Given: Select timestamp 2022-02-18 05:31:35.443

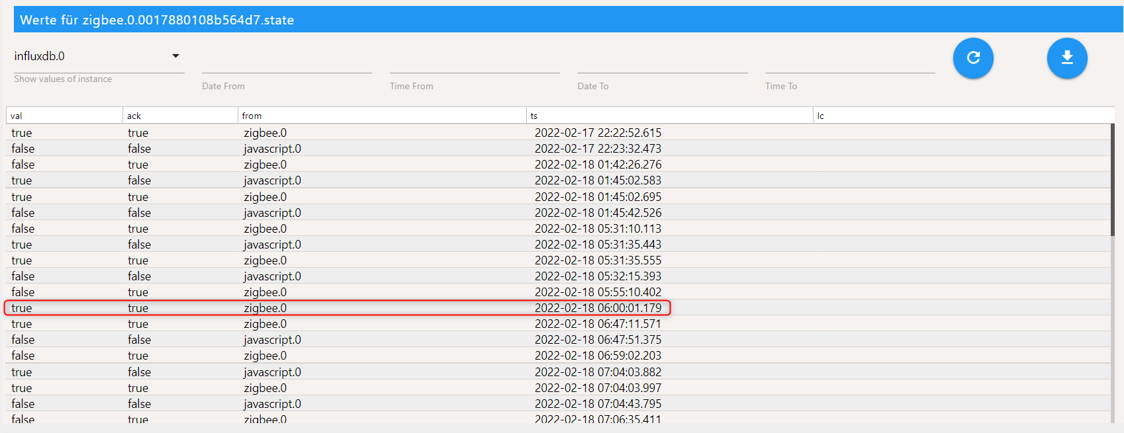Looking at the screenshot, I should (598, 245).
